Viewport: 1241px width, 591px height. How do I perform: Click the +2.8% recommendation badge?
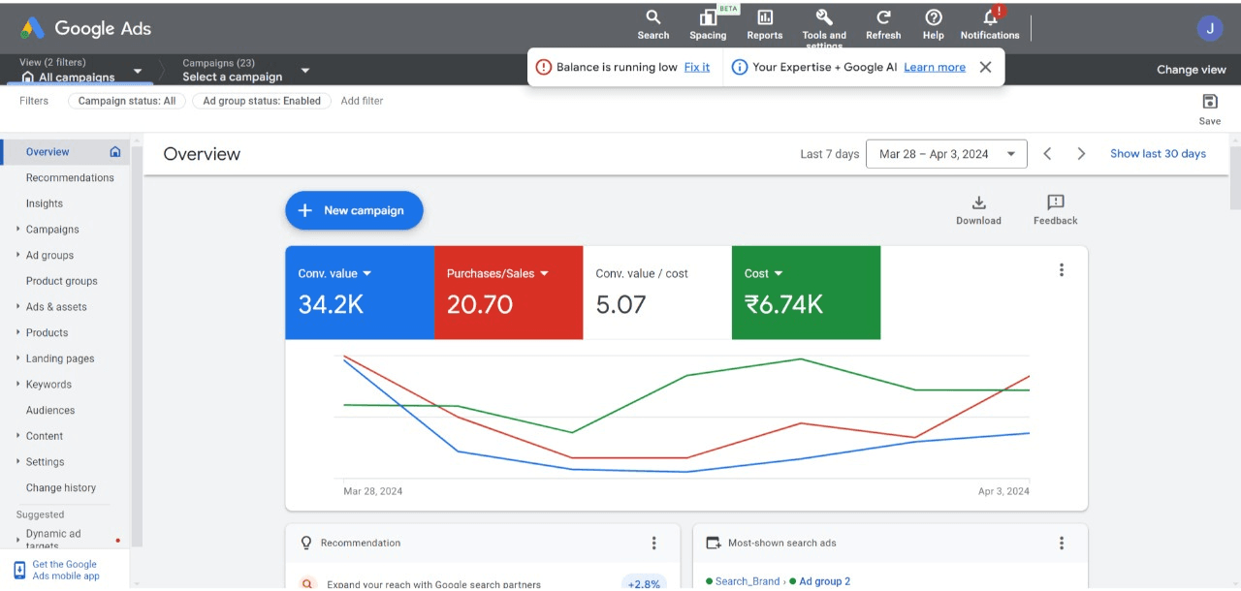(x=644, y=583)
